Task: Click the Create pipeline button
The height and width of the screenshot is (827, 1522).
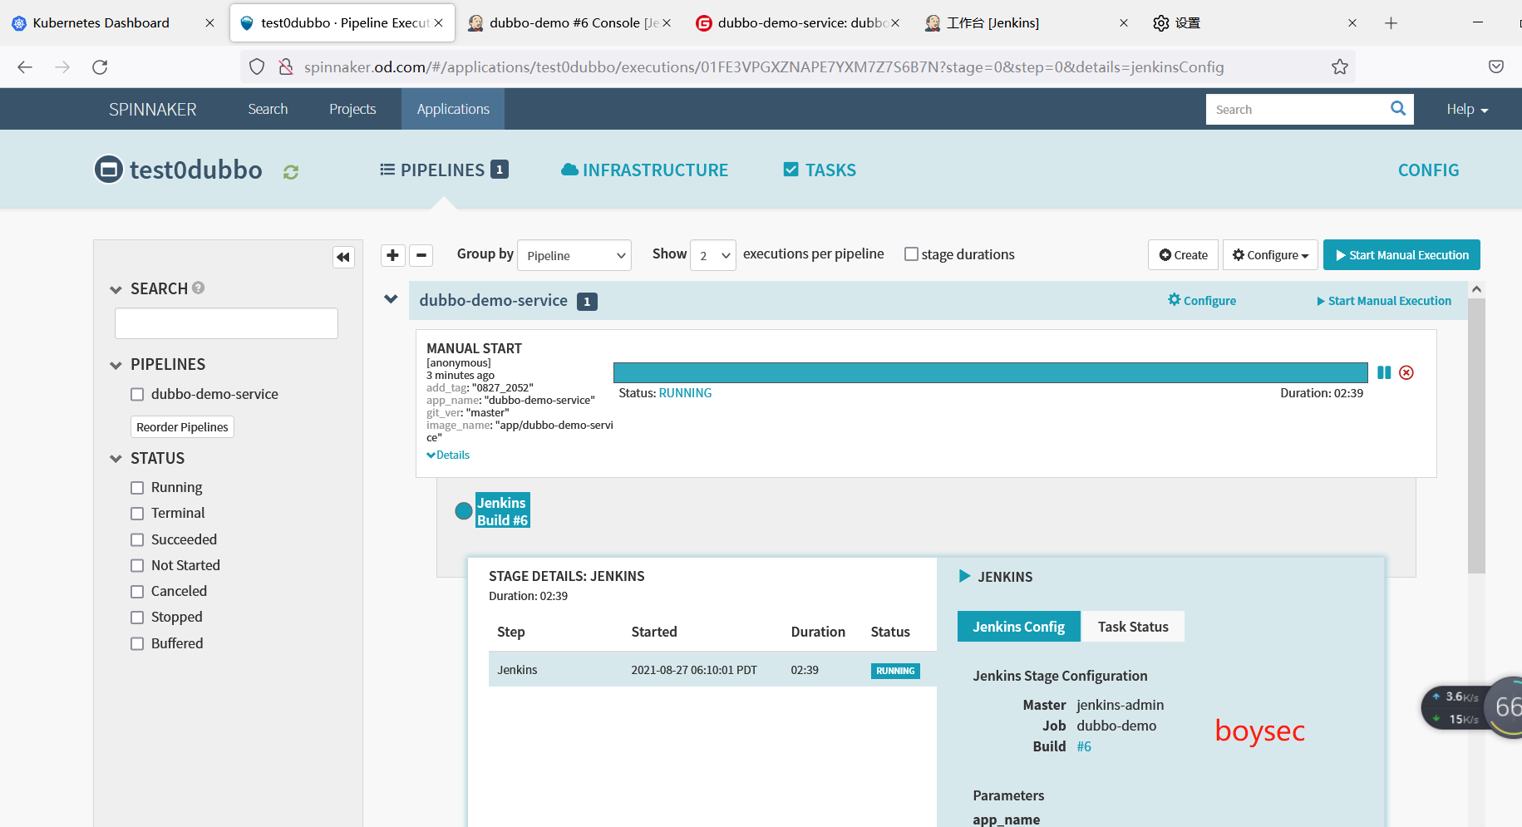Action: [1184, 255]
